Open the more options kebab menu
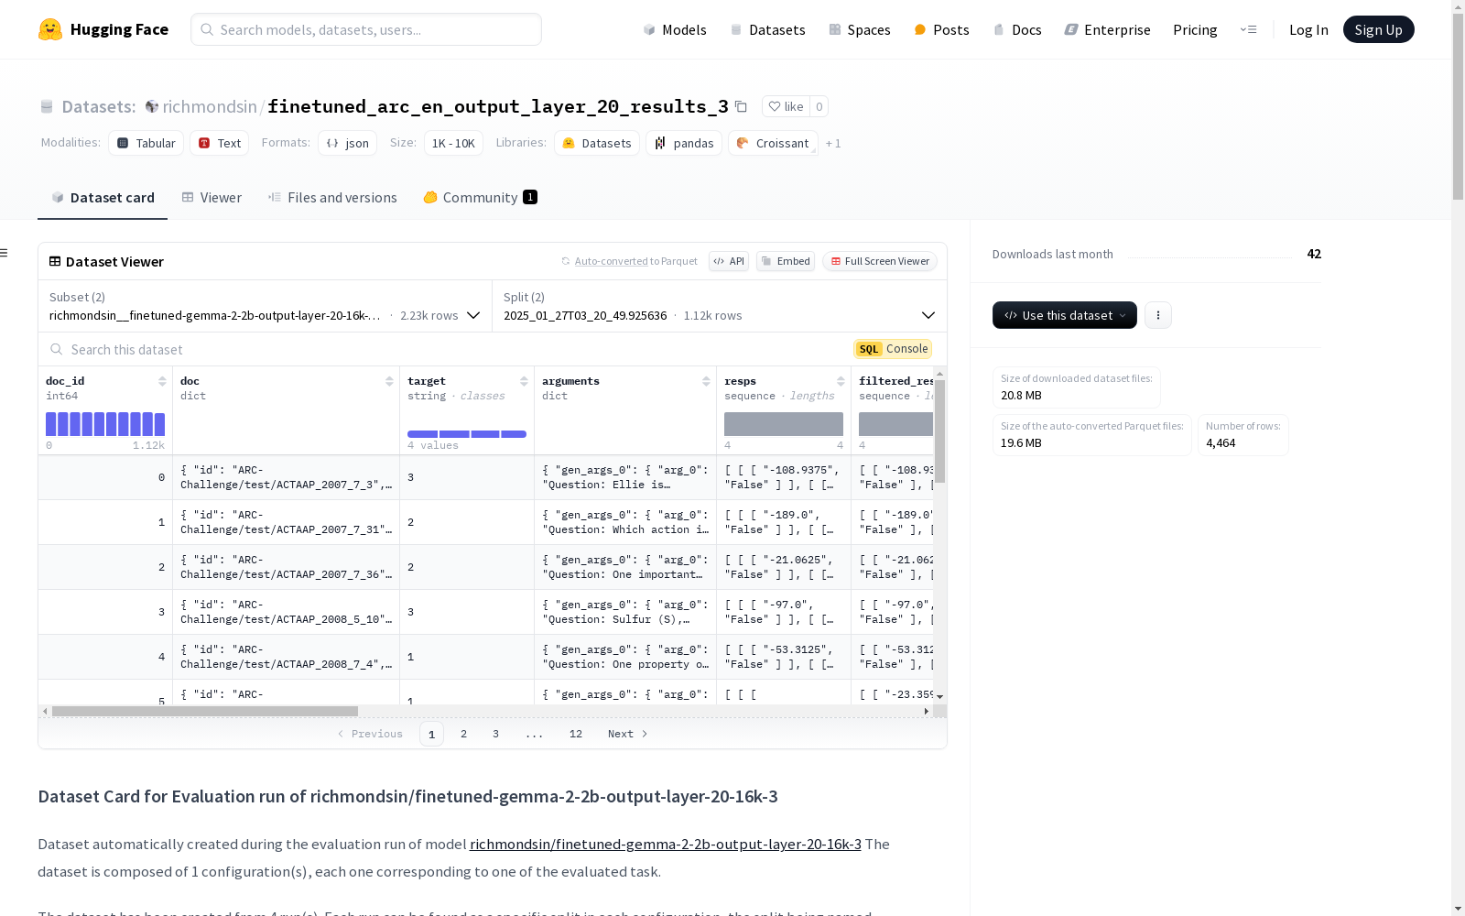The width and height of the screenshot is (1465, 916). (x=1158, y=315)
